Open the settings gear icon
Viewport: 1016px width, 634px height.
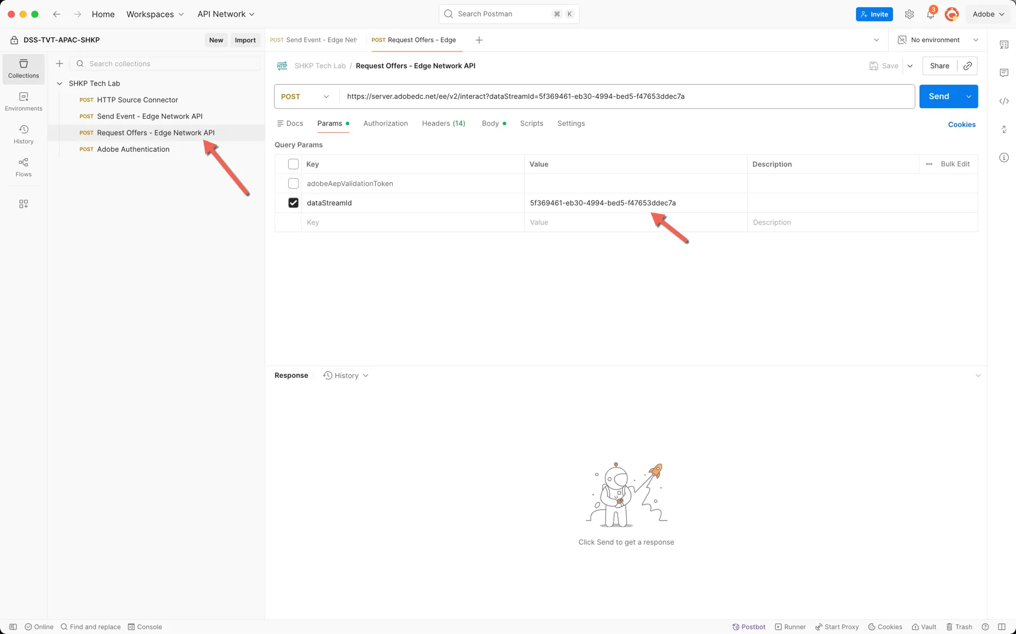coord(909,14)
